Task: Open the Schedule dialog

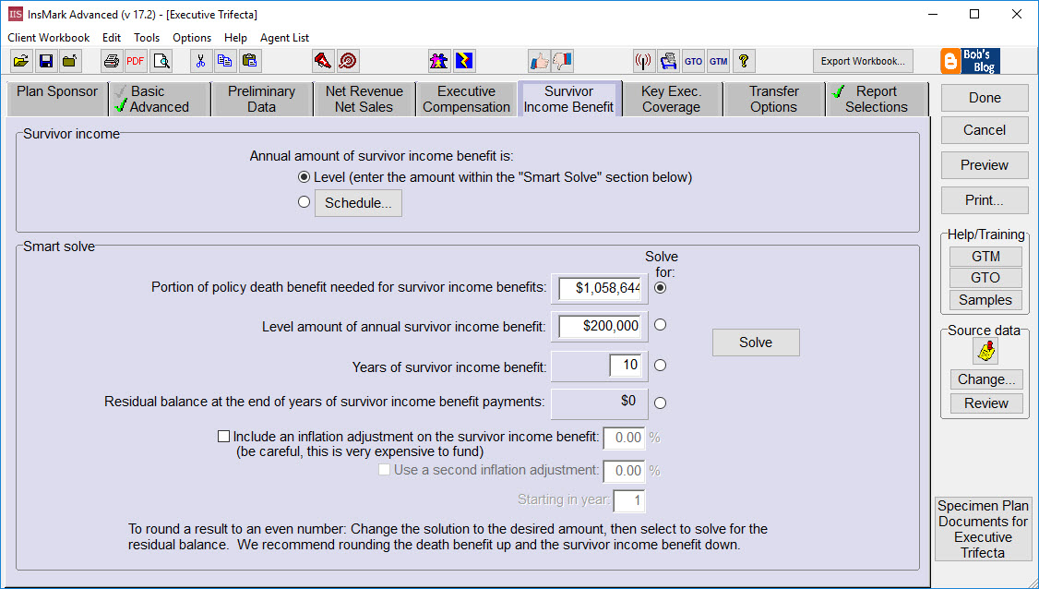Action: click(x=358, y=202)
